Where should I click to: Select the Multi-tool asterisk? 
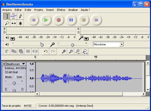tap(20, 23)
